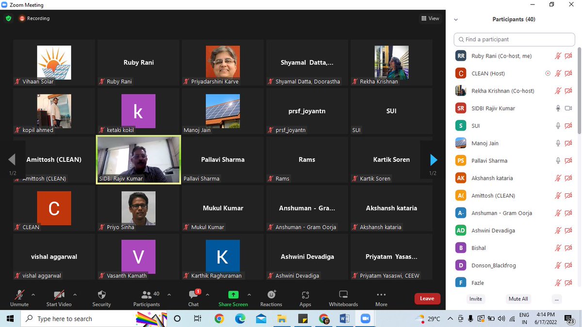The width and height of the screenshot is (582, 327).
Task: Click recording indicator icon next to CLEAN (Host)
Action: [x=548, y=74]
